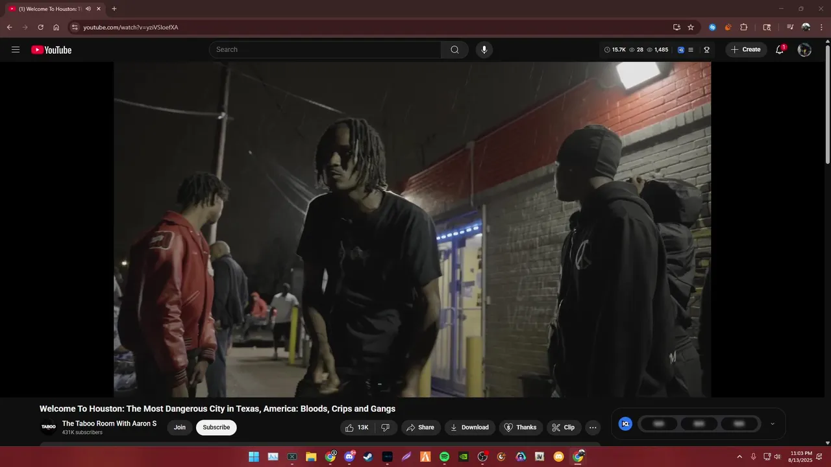Open the tab search sidebar icon
831x467 pixels.
click(x=767, y=27)
